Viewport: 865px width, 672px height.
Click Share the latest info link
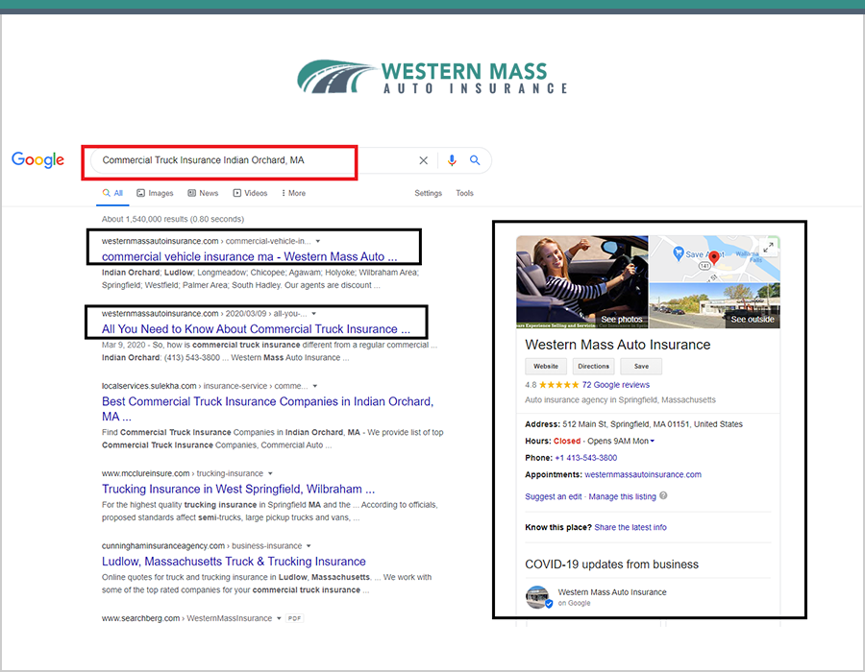tap(630, 528)
